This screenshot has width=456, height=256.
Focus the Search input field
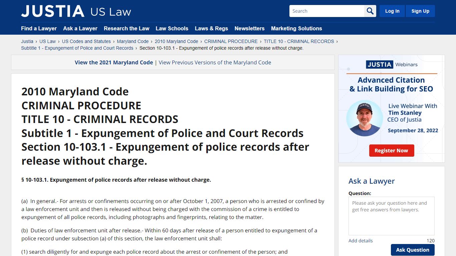(x=327, y=11)
